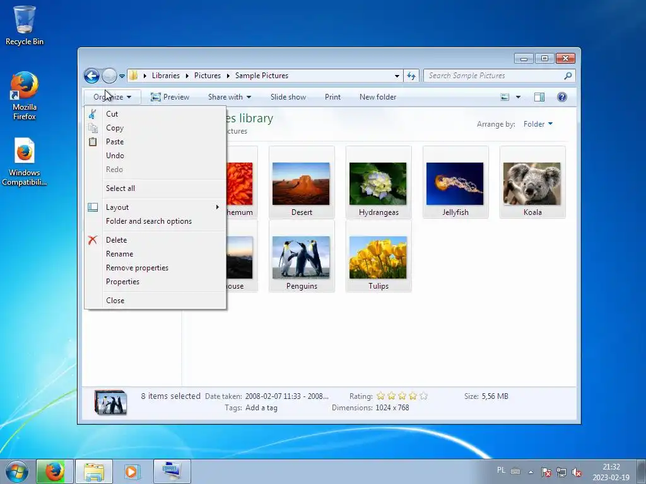
Task: Toggle the preview pane icon
Action: [x=539, y=97]
